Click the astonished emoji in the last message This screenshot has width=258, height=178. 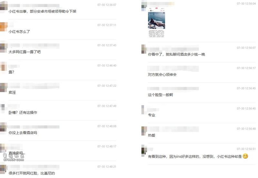[x=245, y=156]
